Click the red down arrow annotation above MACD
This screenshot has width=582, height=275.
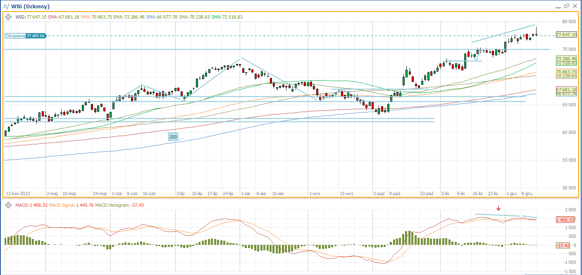(x=499, y=208)
